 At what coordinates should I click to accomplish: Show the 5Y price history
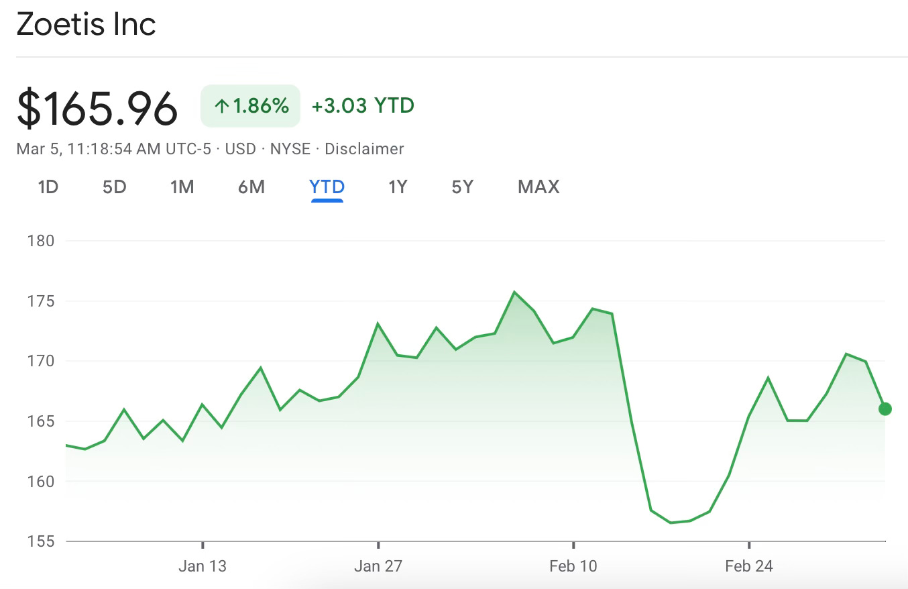(463, 186)
